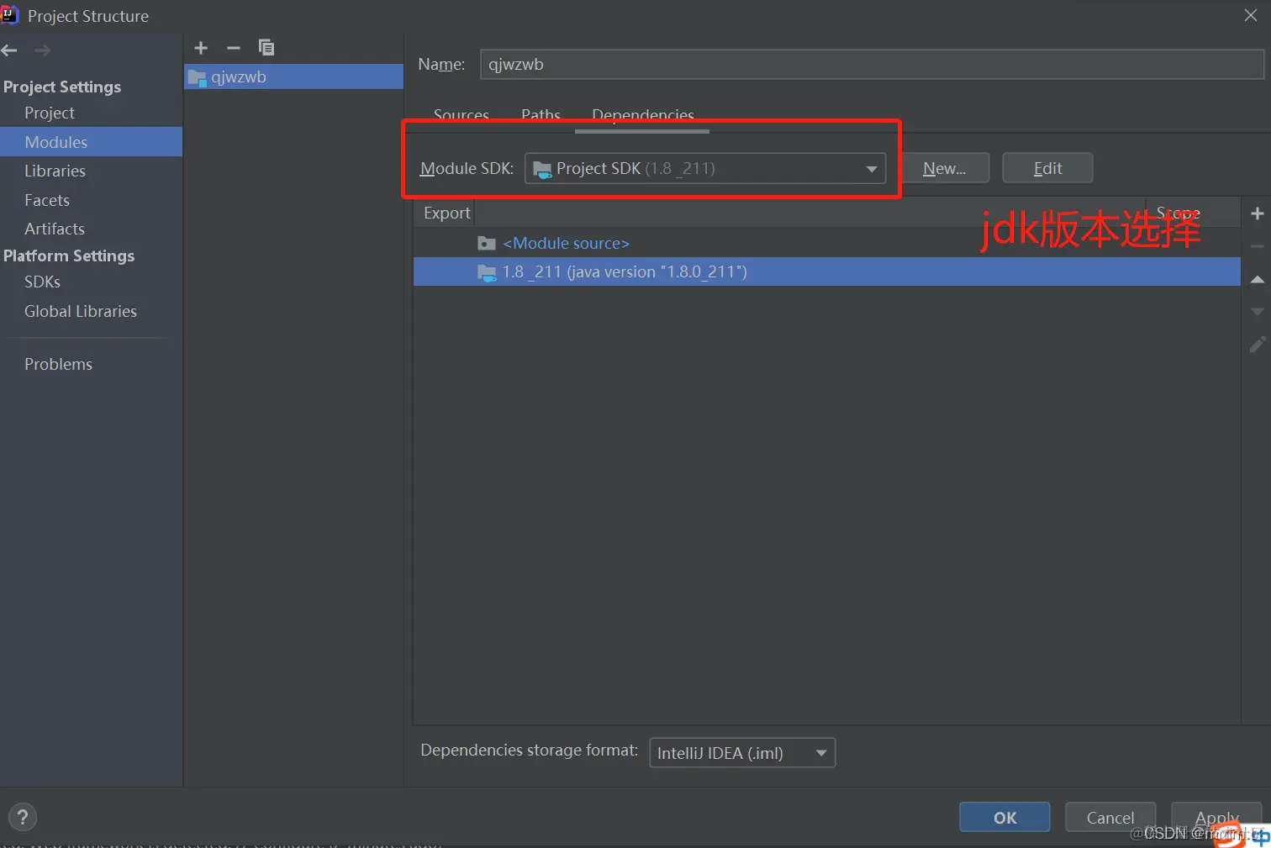Add a dependency with plus icon

[x=1258, y=213]
